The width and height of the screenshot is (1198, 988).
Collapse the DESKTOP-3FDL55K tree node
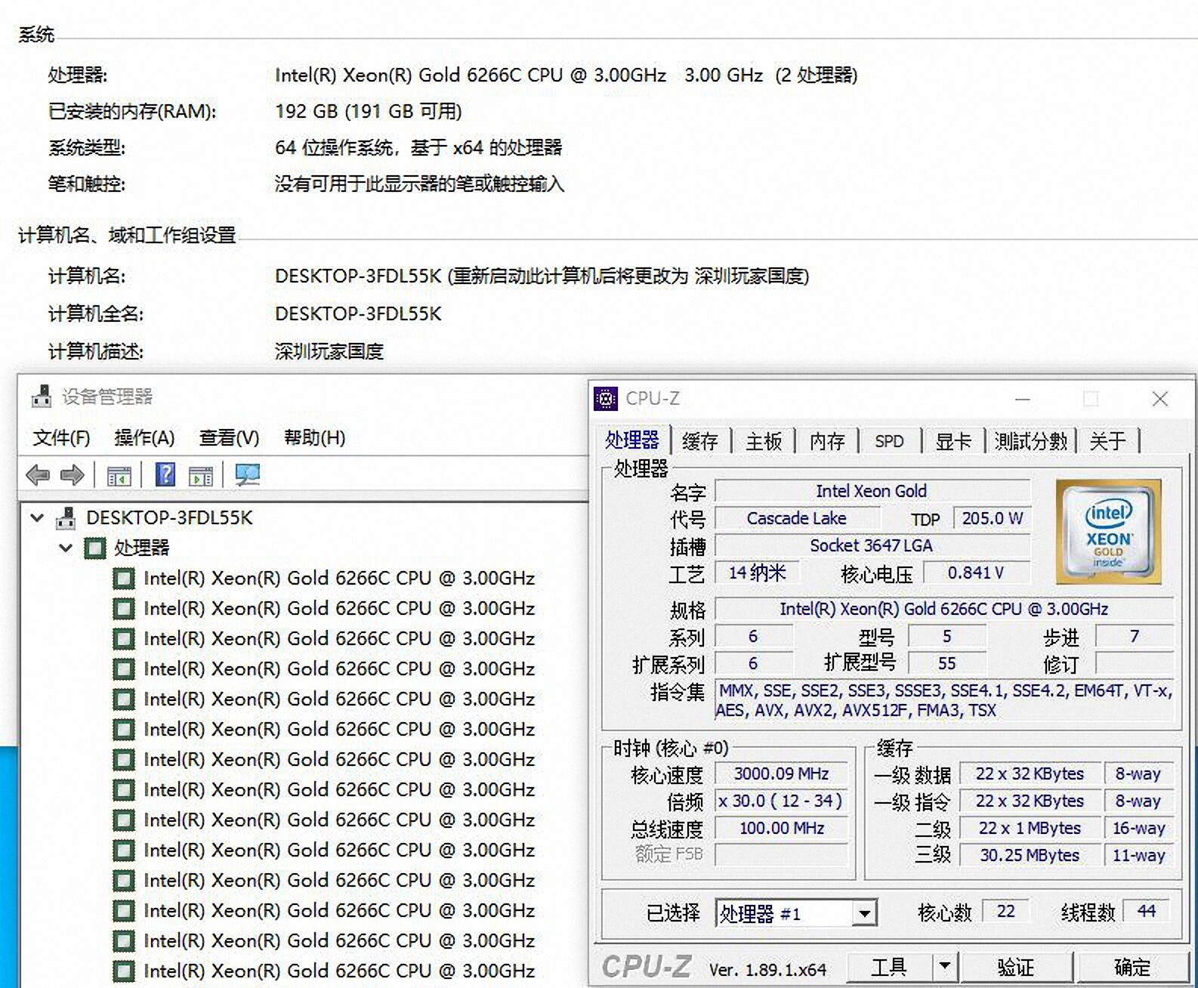pyautogui.click(x=37, y=517)
